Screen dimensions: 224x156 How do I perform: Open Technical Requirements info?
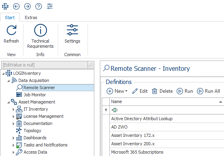[x=40, y=36]
